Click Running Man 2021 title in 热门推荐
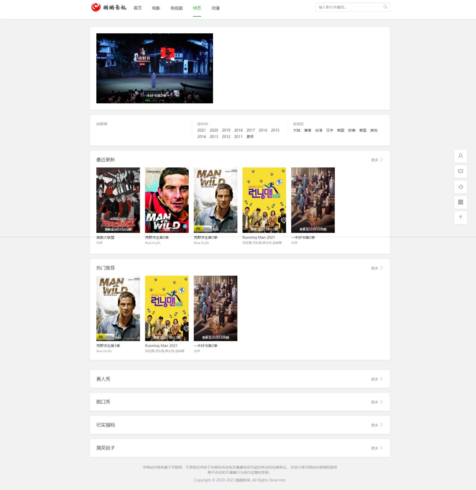The image size is (476, 490). [x=161, y=346]
